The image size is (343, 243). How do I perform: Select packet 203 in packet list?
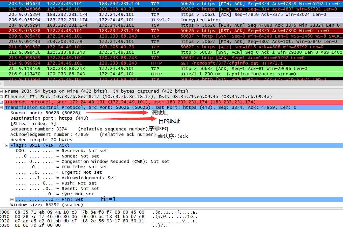pyautogui.click(x=171, y=4)
